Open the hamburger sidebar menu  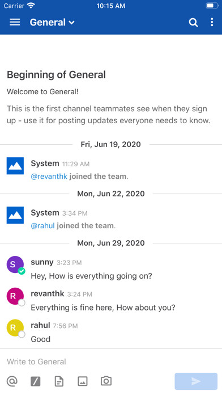[15, 22]
